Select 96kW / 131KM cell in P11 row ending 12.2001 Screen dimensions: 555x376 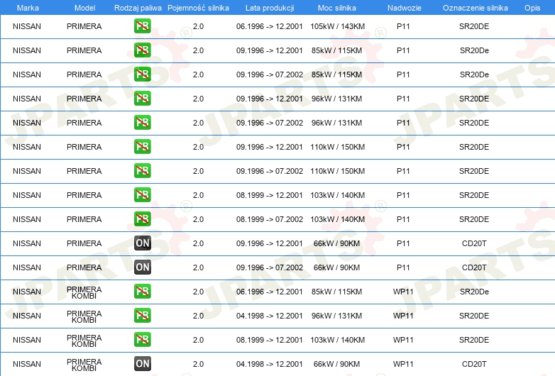click(x=336, y=99)
